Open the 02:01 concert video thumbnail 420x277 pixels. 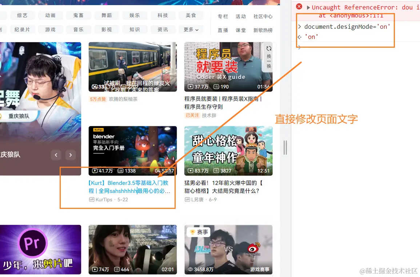coord(133,249)
